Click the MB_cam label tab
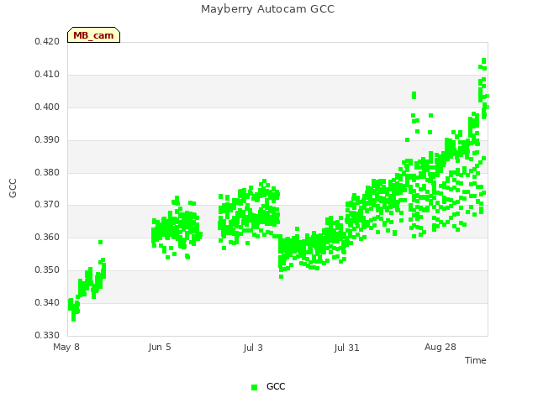The height and width of the screenshot is (403, 538). [x=93, y=35]
